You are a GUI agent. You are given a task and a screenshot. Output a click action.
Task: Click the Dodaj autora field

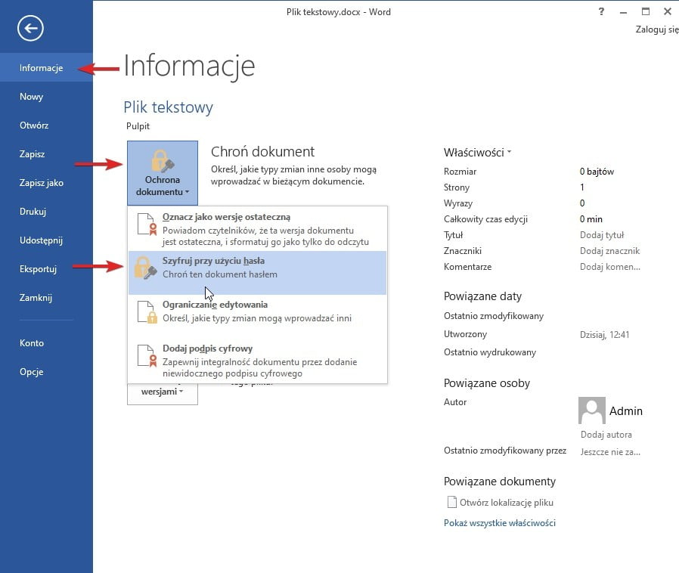(606, 435)
